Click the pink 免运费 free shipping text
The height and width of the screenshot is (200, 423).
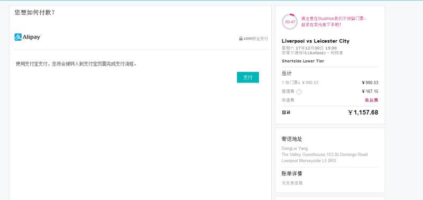click(372, 100)
